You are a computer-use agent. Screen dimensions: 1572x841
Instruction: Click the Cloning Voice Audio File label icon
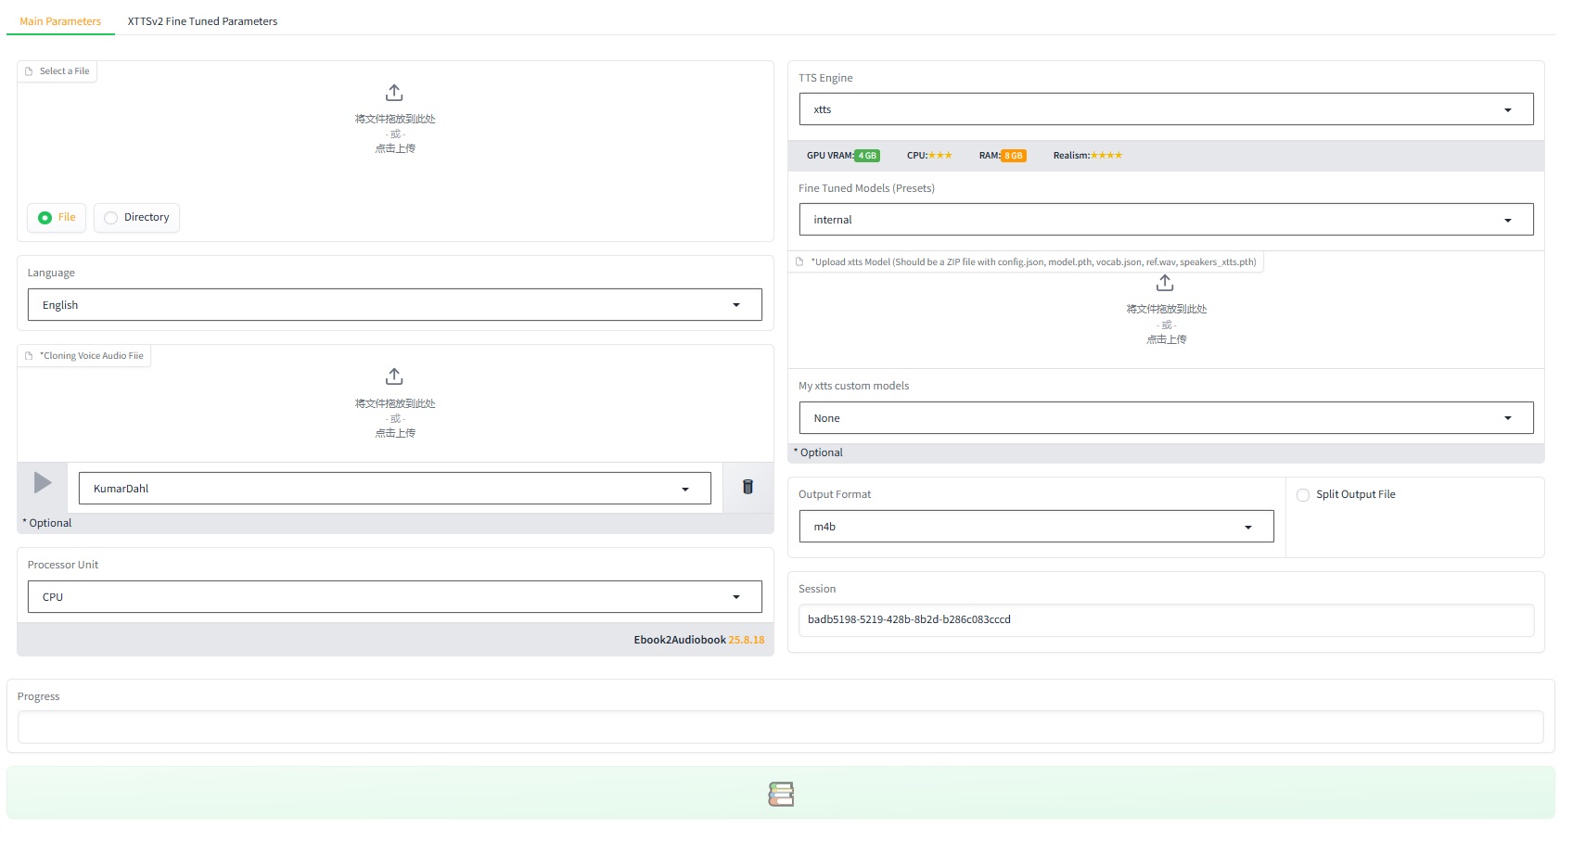(29, 356)
